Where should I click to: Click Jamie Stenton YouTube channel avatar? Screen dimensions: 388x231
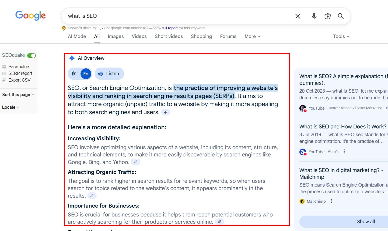click(x=303, y=108)
